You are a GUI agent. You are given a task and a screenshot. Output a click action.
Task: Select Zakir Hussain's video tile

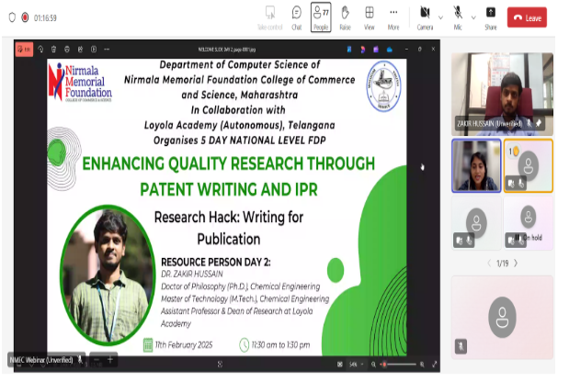coord(502,94)
